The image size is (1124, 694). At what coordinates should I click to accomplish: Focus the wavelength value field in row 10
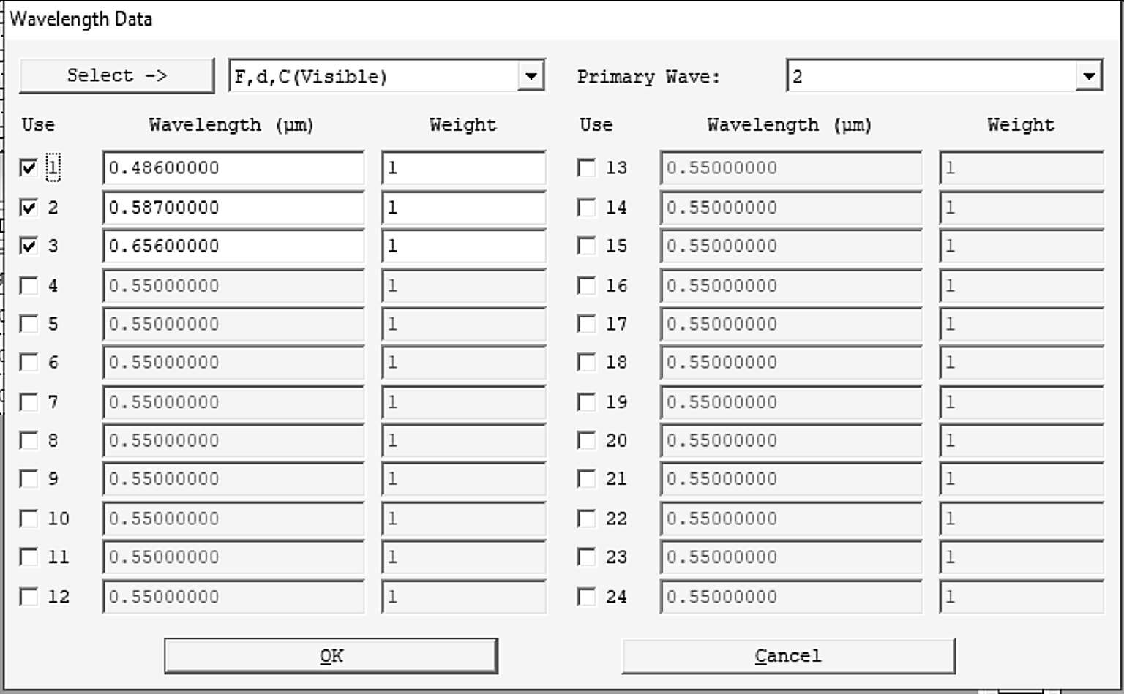[233, 518]
